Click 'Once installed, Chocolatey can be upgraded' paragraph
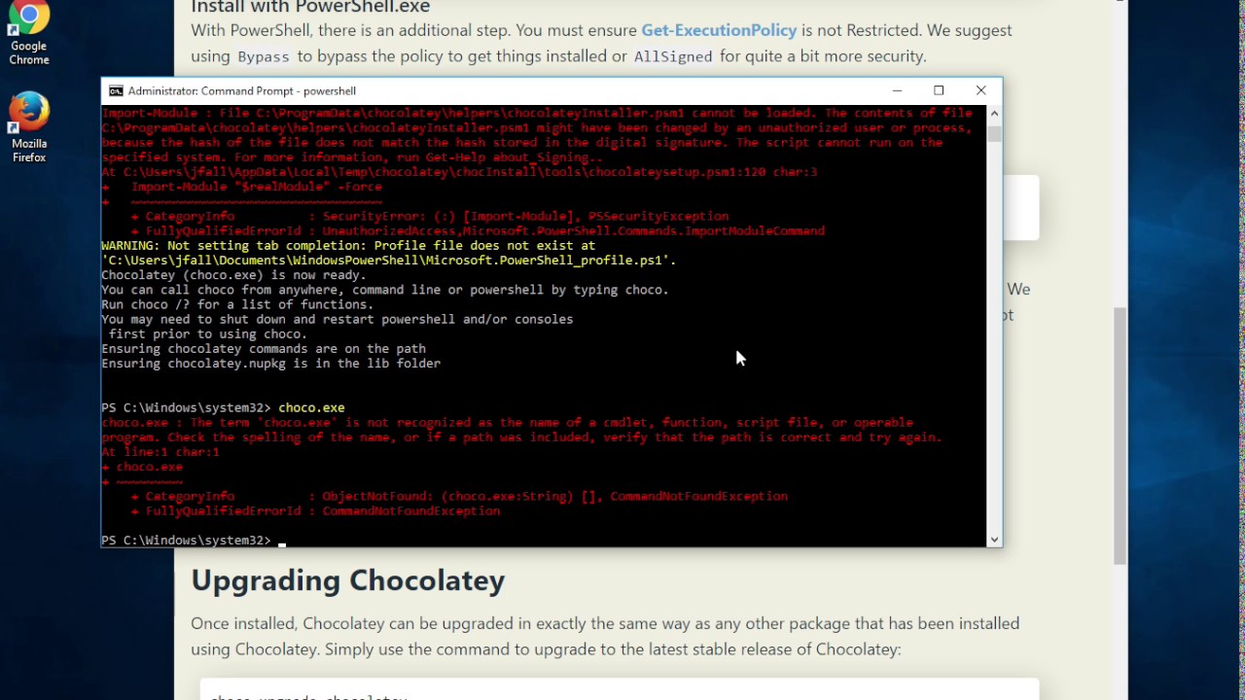Screen dimensions: 1245x700 pyautogui.click(x=605, y=636)
